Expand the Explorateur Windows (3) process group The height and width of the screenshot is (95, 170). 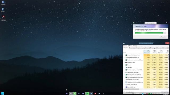click(x=124, y=58)
